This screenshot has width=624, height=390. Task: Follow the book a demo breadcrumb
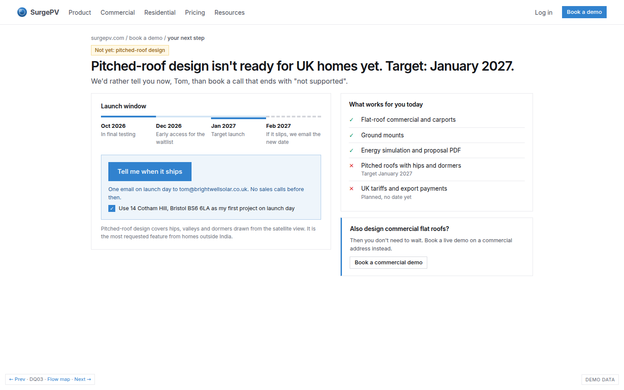(x=146, y=38)
